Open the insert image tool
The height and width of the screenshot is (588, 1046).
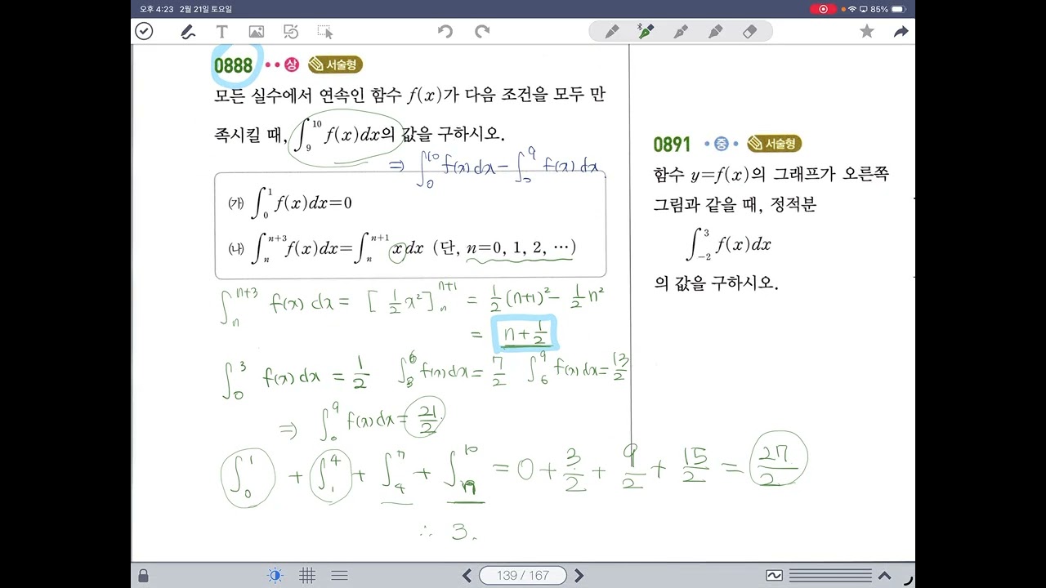point(257,32)
